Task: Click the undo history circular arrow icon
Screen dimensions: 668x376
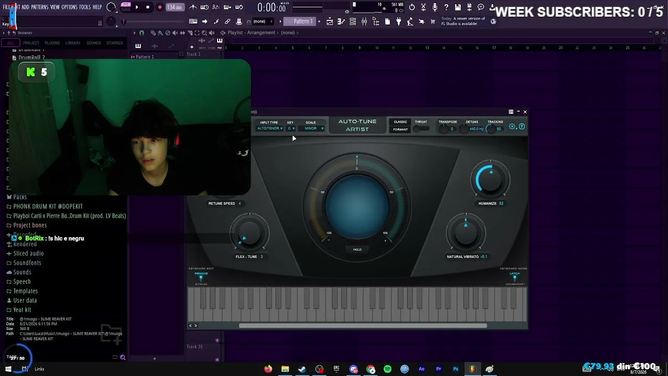Action: pos(412,7)
